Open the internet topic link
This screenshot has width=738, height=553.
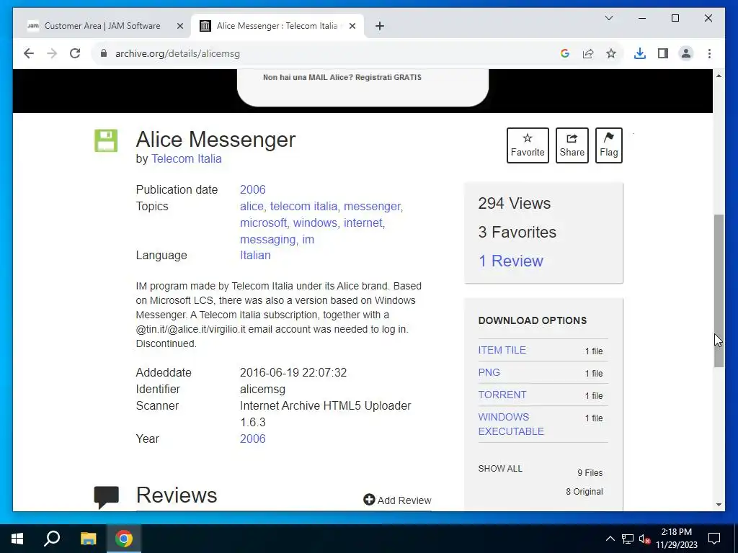click(363, 223)
